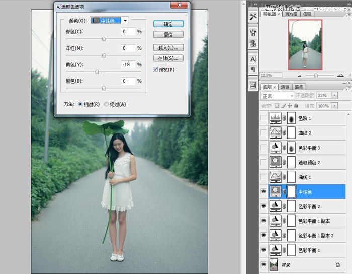Click the 载入(L)... load button

click(x=168, y=48)
